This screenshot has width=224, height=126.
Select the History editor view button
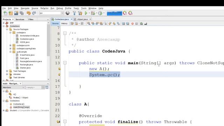pos(64,23)
